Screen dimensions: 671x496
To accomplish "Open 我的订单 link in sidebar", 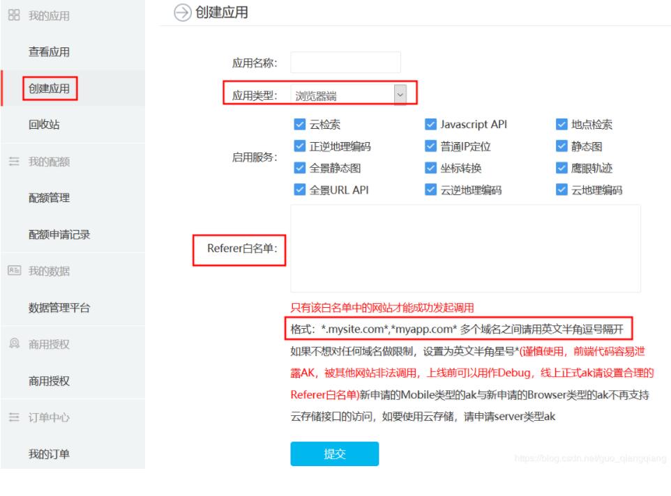I will [x=49, y=454].
